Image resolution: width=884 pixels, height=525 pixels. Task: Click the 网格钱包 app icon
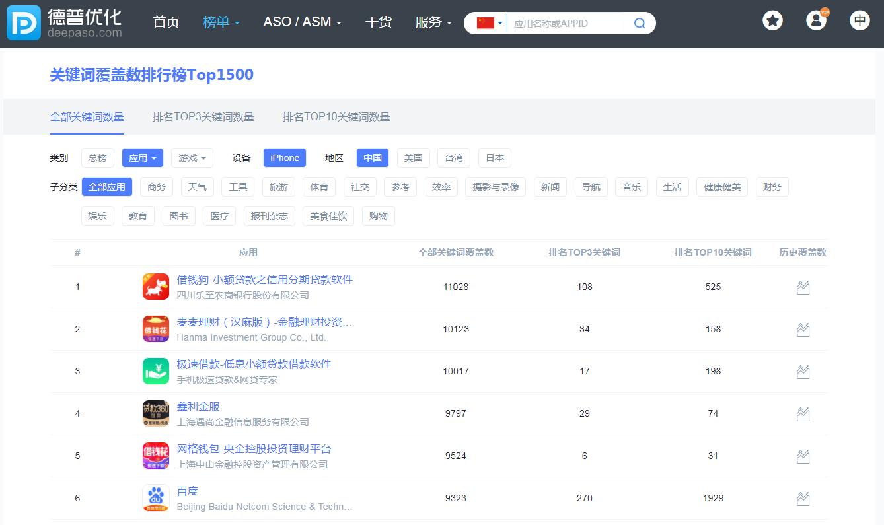156,456
